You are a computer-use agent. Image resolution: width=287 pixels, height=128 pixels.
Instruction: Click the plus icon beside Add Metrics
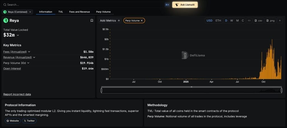(x=119, y=21)
